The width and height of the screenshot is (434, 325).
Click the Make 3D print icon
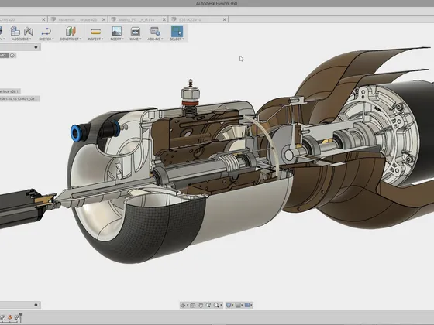(x=135, y=31)
